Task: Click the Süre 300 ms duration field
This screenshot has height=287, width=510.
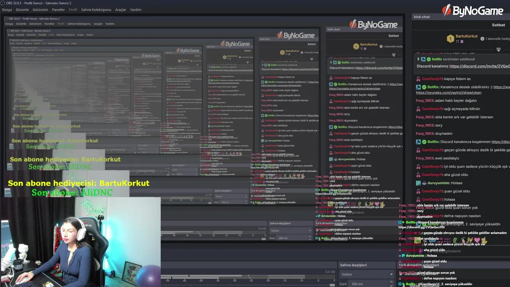Action: 369,284
